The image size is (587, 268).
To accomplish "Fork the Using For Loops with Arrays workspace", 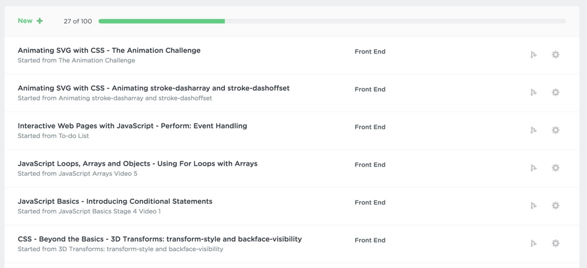I will [534, 168].
